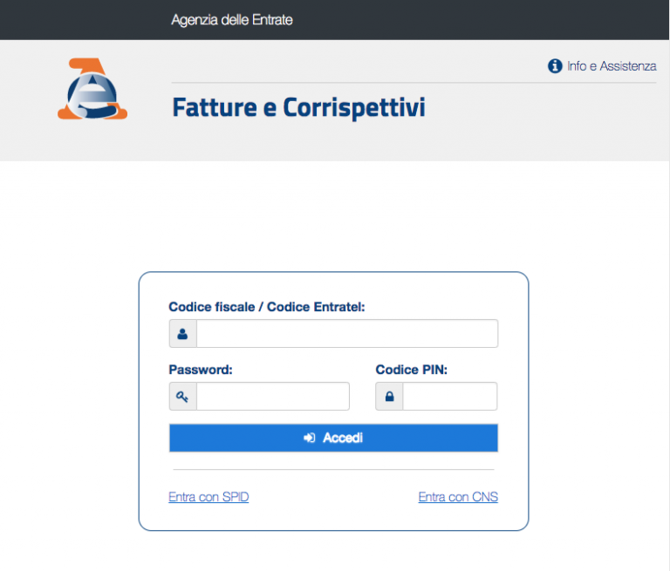670x571 pixels.
Task: Focus the Codice PIN input field
Action: click(x=450, y=397)
